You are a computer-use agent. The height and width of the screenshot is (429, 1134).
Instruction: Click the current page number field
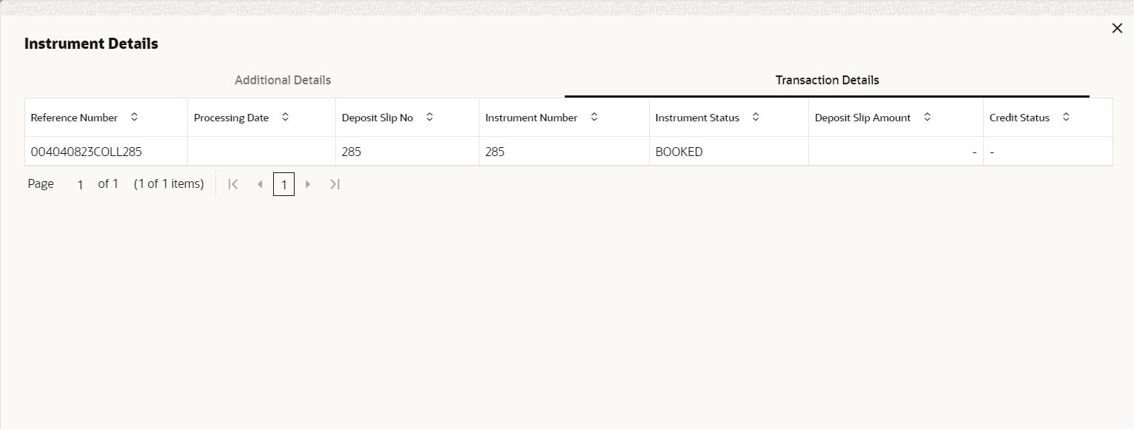pos(80,185)
